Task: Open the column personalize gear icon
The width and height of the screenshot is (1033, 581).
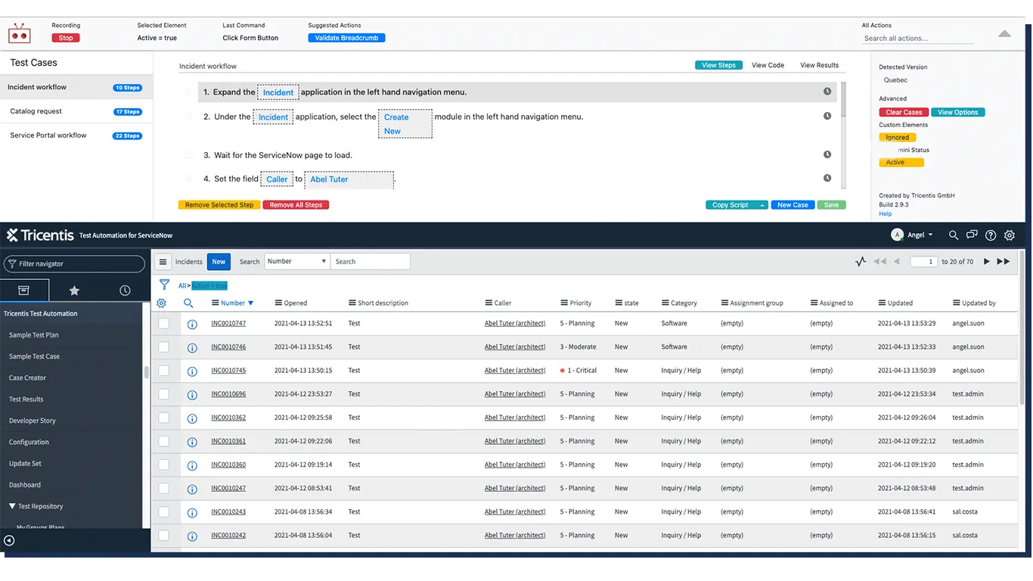Action: click(x=161, y=303)
